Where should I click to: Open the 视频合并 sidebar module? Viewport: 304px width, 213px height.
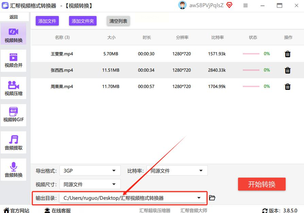[13, 61]
